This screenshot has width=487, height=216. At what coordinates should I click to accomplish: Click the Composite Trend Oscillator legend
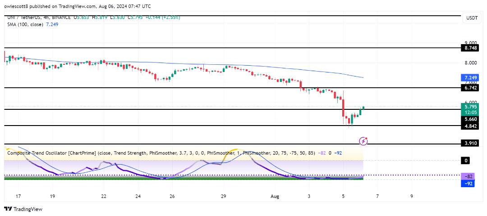click(x=174, y=153)
